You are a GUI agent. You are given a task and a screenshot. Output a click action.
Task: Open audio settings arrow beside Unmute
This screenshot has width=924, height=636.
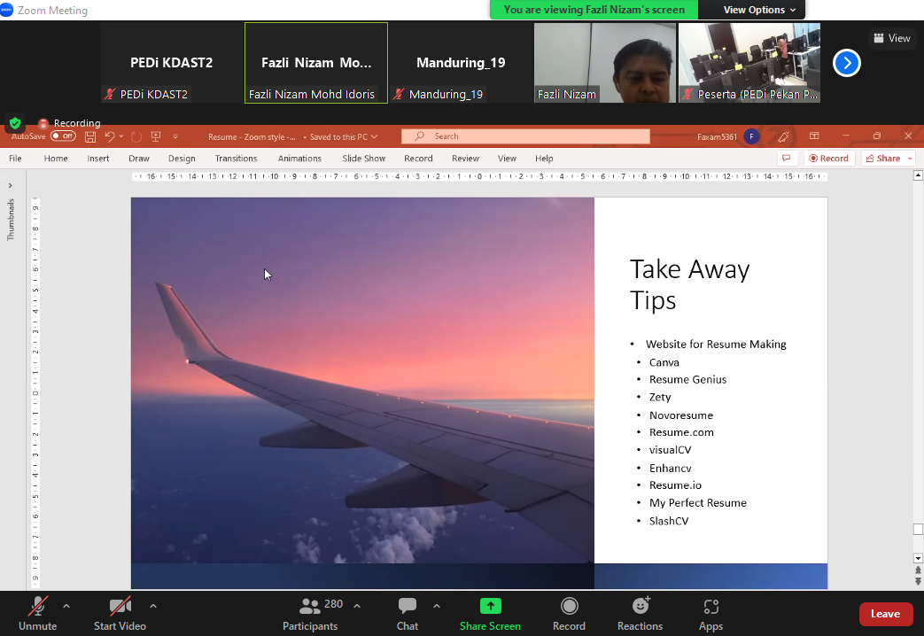coord(66,607)
